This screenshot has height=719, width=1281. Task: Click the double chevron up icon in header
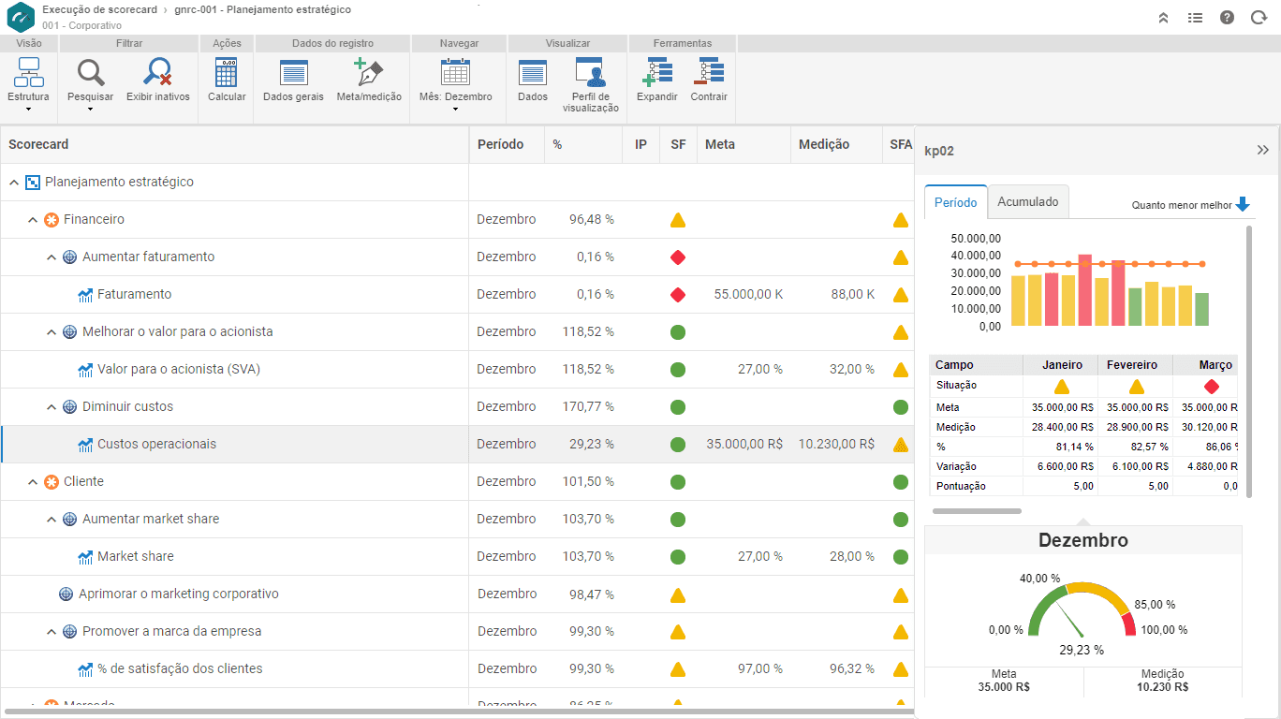[x=1163, y=17]
